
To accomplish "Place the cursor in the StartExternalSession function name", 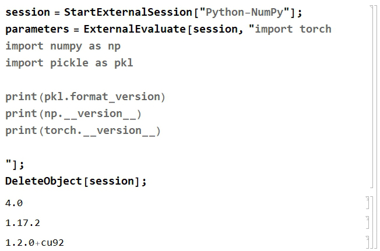I will 128,12.
